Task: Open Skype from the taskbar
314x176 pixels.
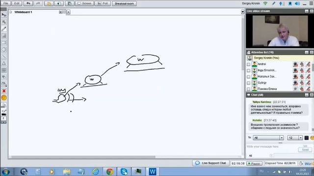Action: pos(124,172)
